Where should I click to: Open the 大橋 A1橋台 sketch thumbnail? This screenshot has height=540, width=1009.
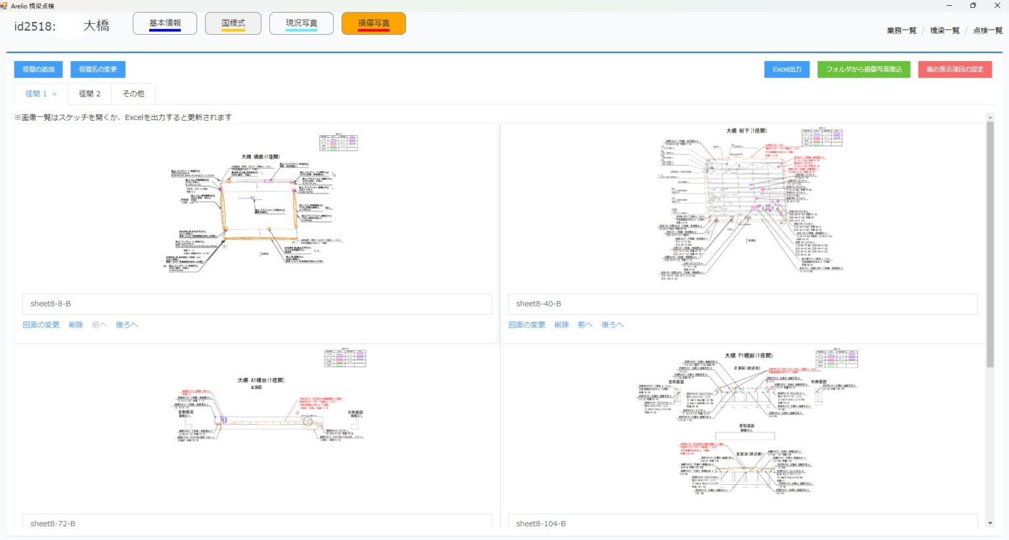click(x=269, y=410)
